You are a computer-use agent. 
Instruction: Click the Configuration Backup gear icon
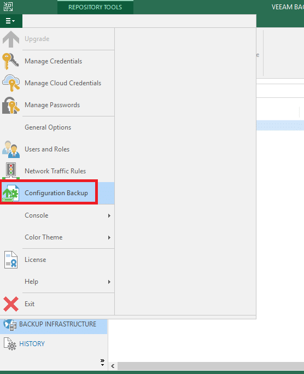pyautogui.click(x=11, y=193)
